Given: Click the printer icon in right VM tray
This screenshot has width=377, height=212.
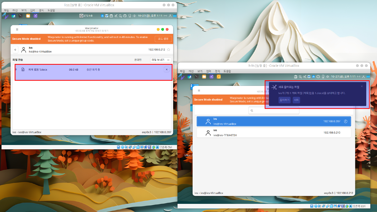Looking at the screenshot, I should 318,77.
